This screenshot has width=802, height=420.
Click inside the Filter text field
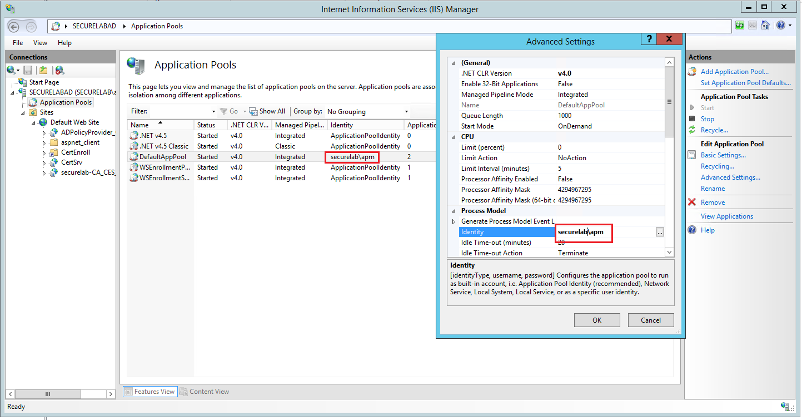(180, 111)
